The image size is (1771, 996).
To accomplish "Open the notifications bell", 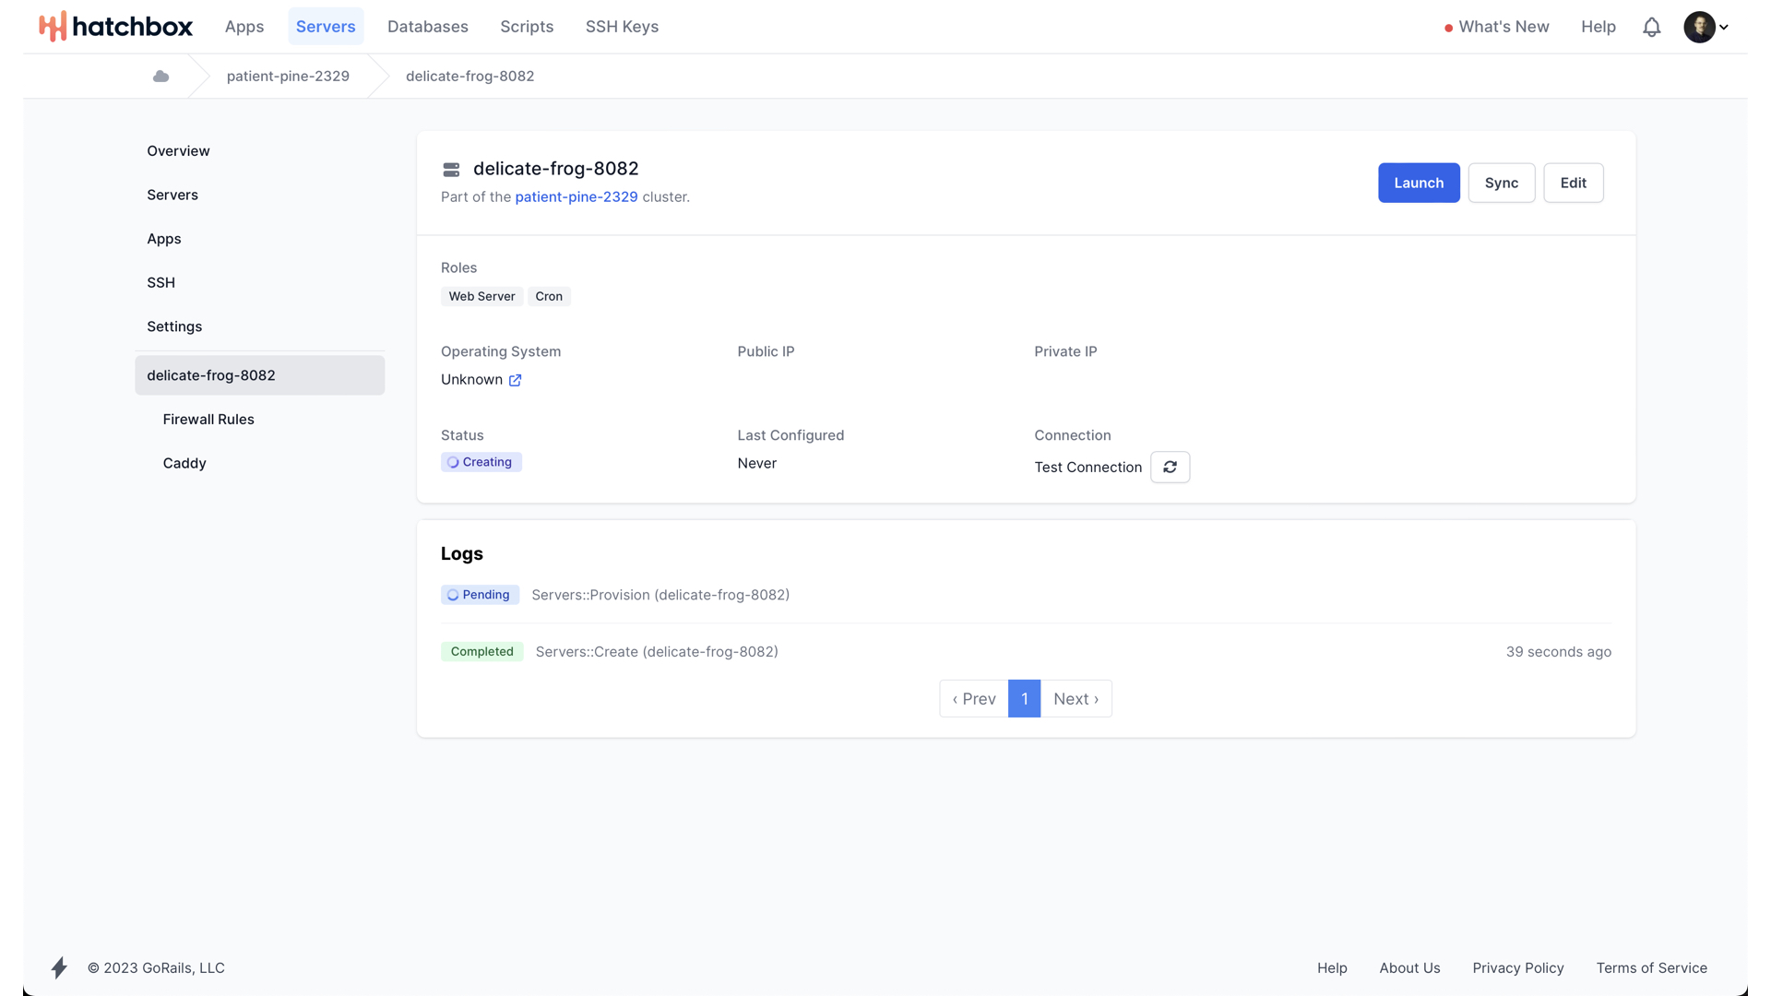I will point(1651,27).
